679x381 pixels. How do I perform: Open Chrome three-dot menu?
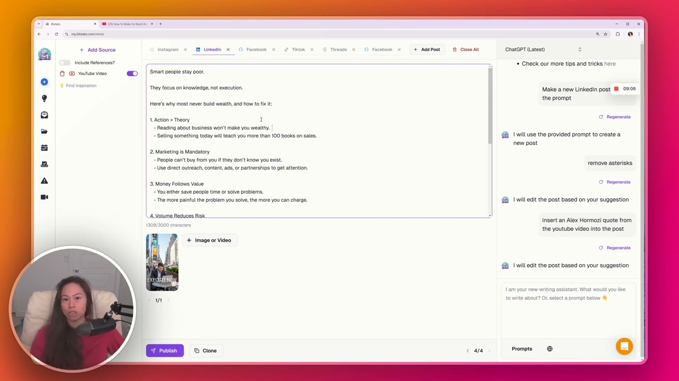click(639, 34)
